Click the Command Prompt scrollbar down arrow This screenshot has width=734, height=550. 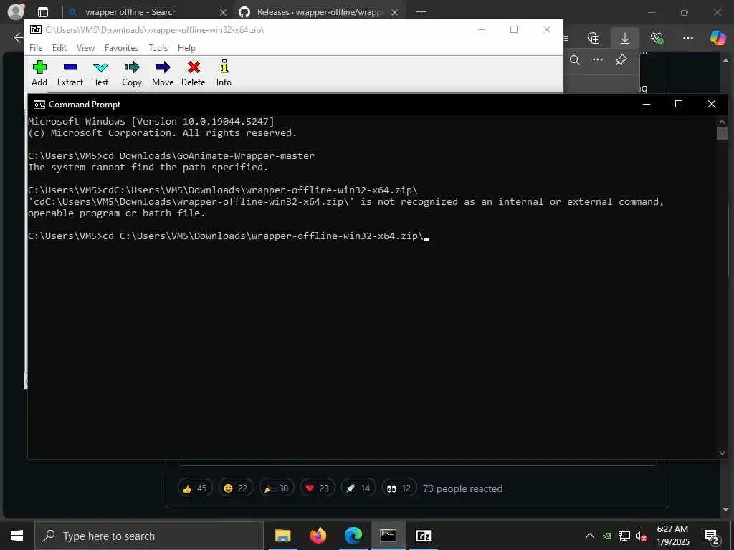[722, 453]
